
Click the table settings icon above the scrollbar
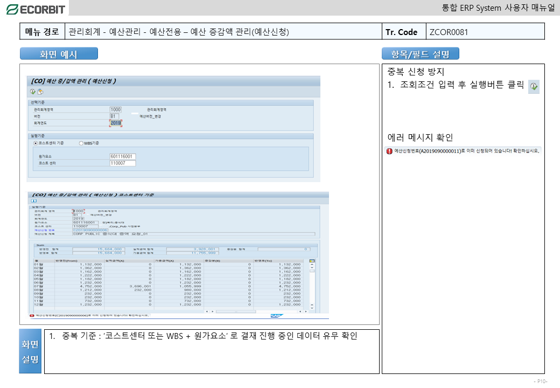[311, 261]
